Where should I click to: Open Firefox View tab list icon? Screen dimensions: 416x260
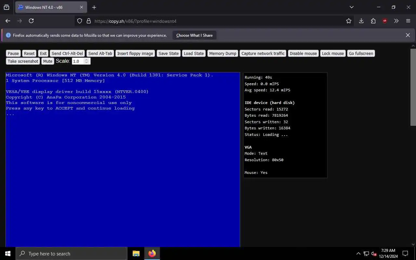(6, 7)
